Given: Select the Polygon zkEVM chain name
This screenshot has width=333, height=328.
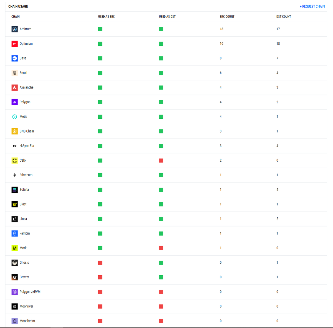Looking at the screenshot, I should click(30, 292).
